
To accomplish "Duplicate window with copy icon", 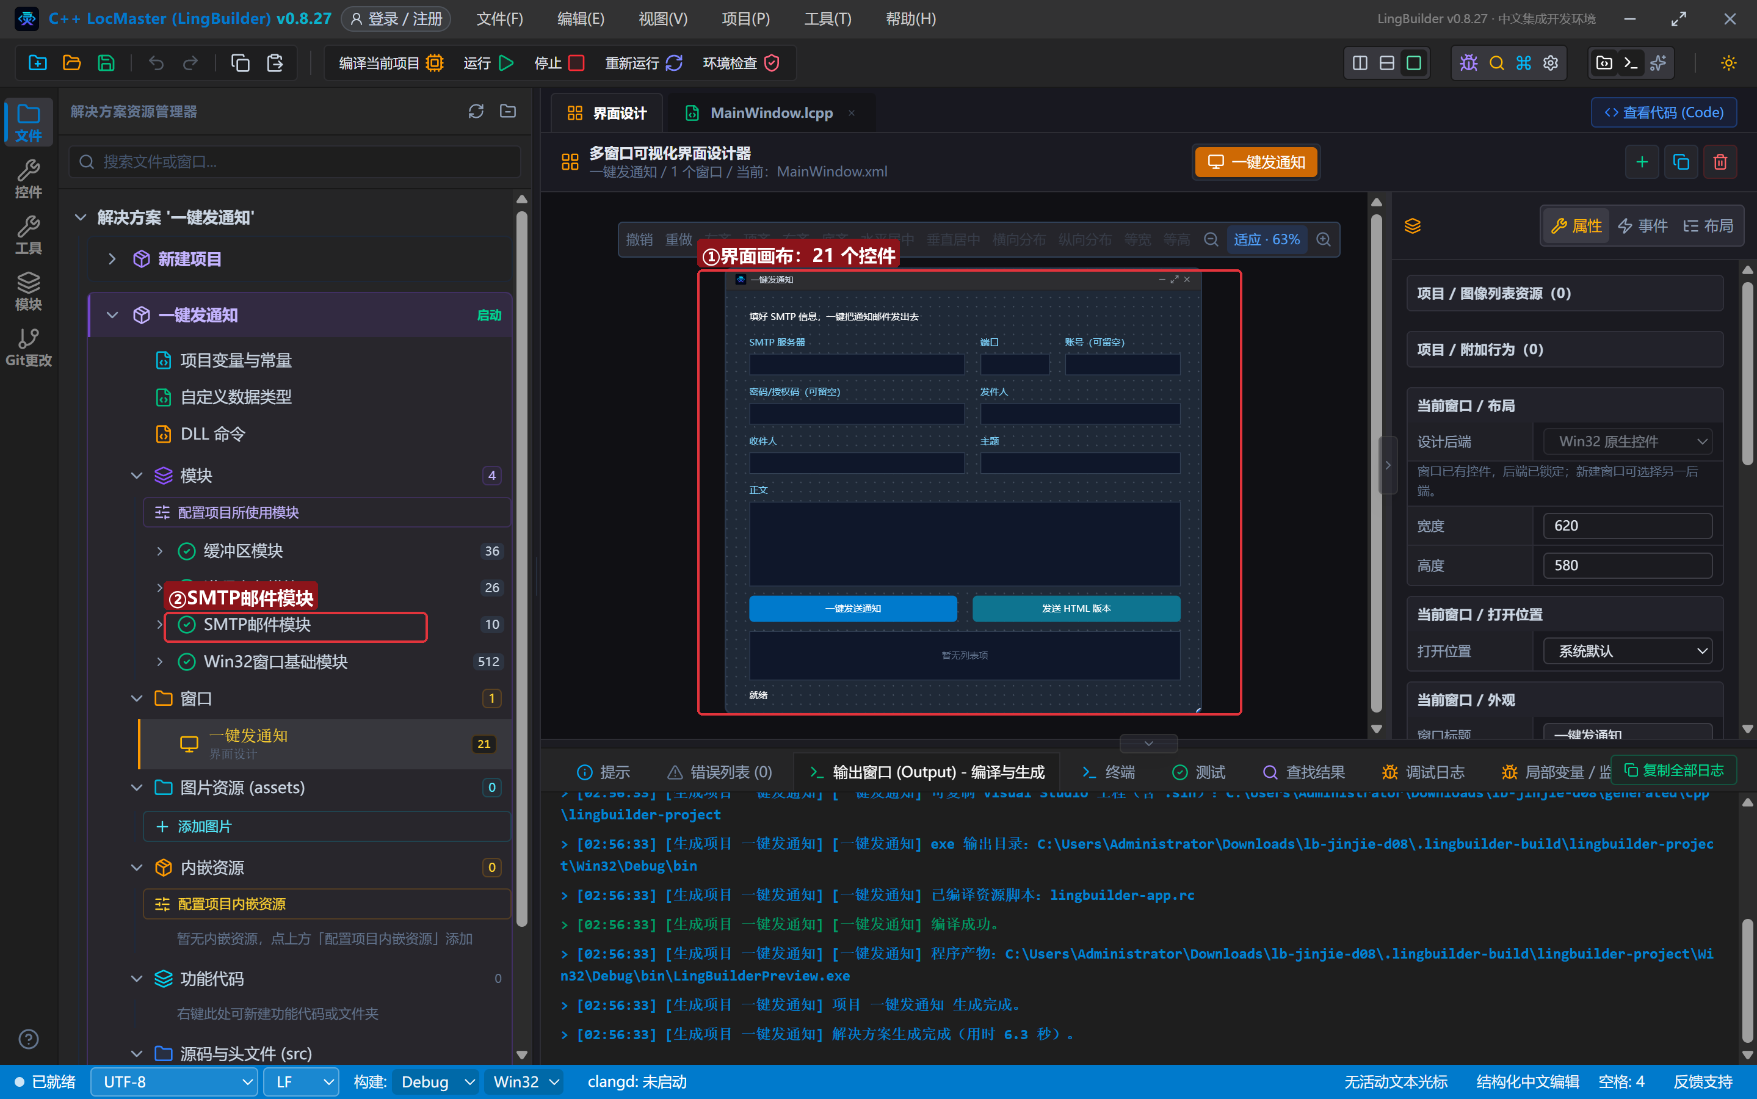I will click(x=1681, y=161).
